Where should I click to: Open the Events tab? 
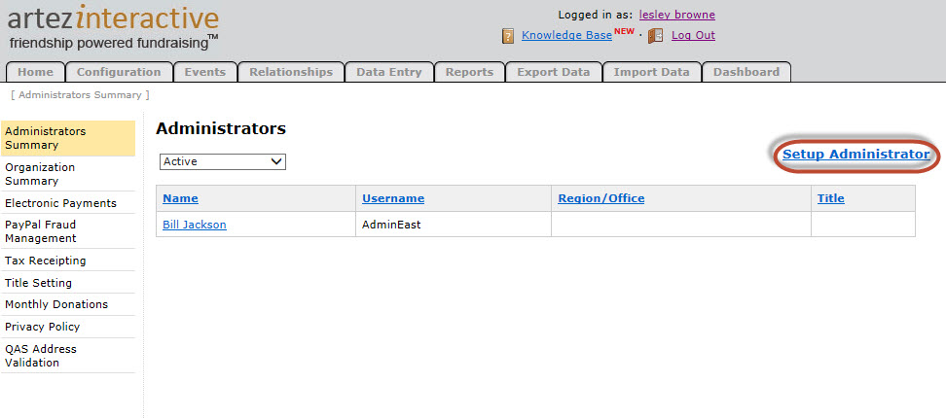(x=204, y=72)
